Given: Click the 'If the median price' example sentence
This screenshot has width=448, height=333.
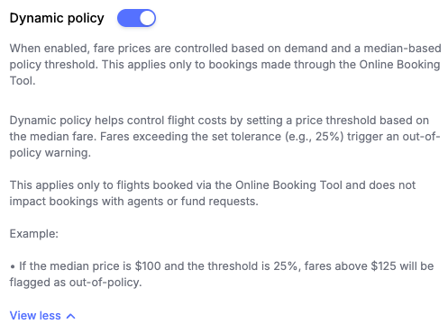Looking at the screenshot, I should tap(222, 274).
